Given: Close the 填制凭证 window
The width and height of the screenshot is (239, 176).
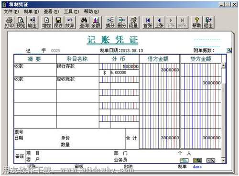Looking at the screenshot, I should click(234, 4).
